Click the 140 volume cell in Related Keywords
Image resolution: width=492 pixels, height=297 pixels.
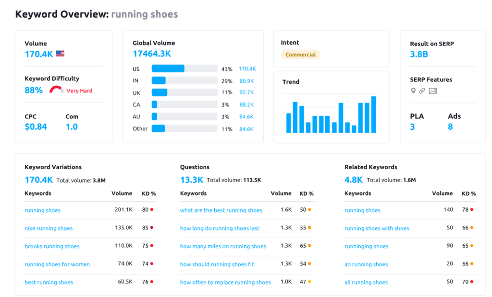[x=448, y=209]
